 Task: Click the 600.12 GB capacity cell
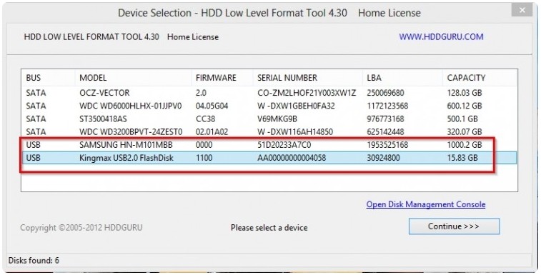[465, 106]
